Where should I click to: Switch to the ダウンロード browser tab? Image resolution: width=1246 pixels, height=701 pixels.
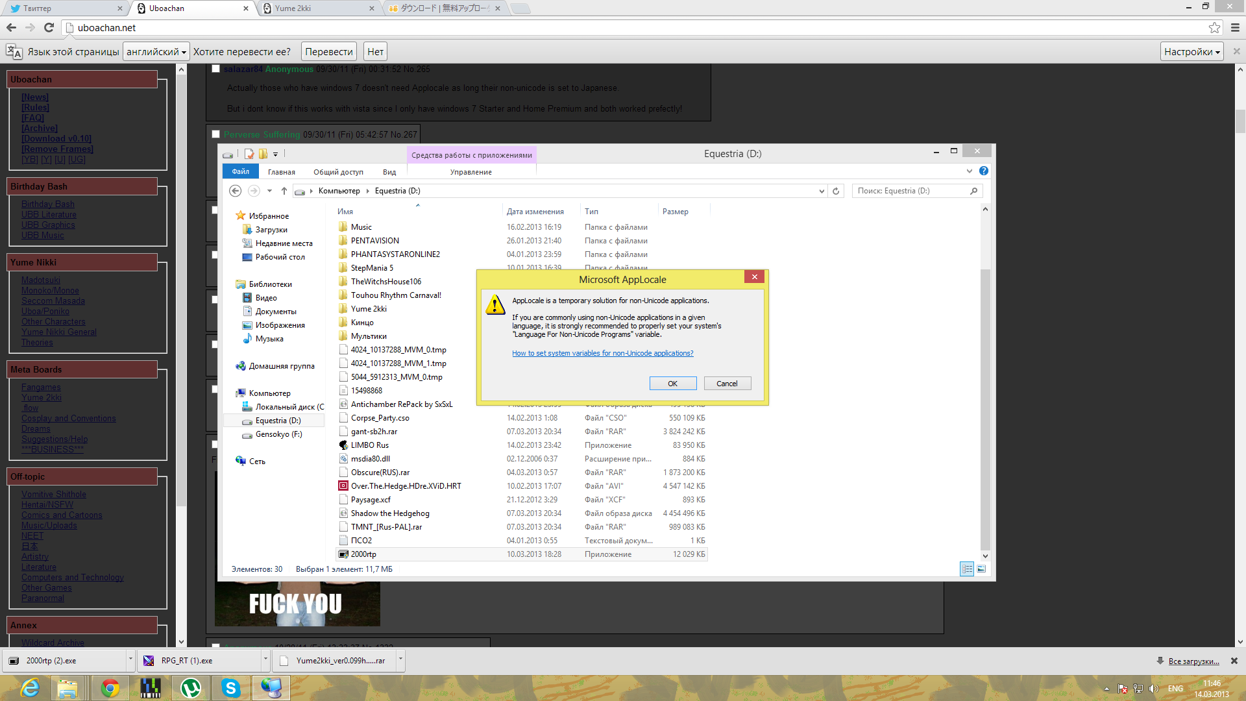pos(444,8)
